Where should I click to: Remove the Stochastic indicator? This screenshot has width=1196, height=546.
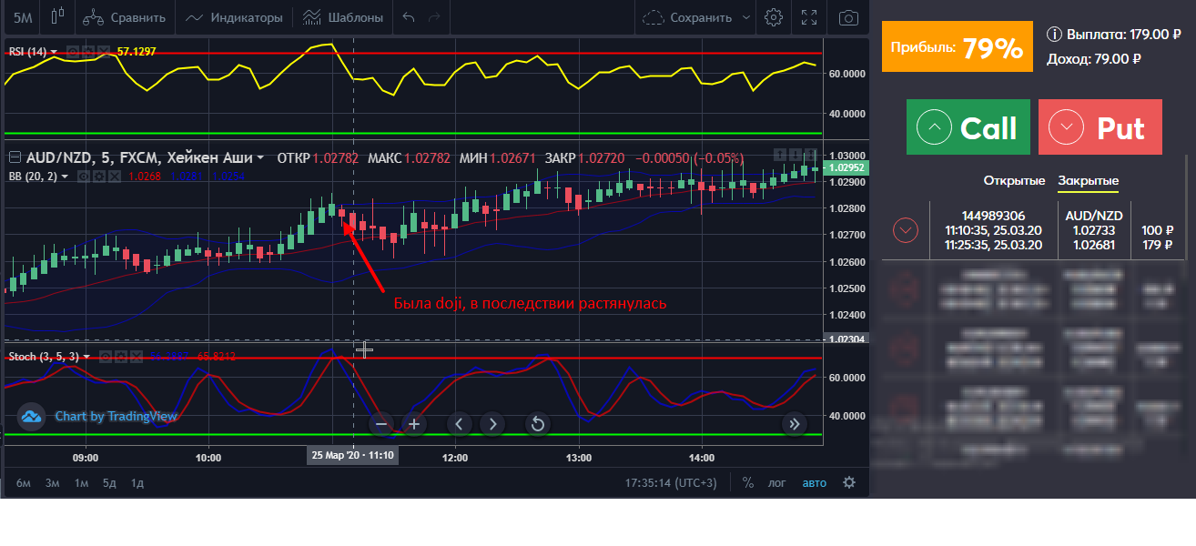pyautogui.click(x=137, y=356)
